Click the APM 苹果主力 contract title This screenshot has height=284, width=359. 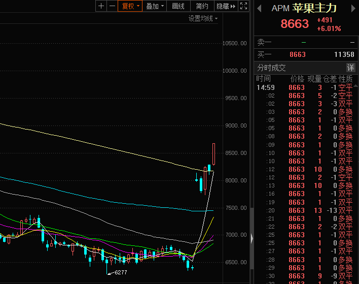coord(304,8)
